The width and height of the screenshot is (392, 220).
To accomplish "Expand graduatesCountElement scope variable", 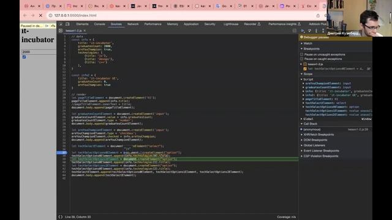I will 304,87.
